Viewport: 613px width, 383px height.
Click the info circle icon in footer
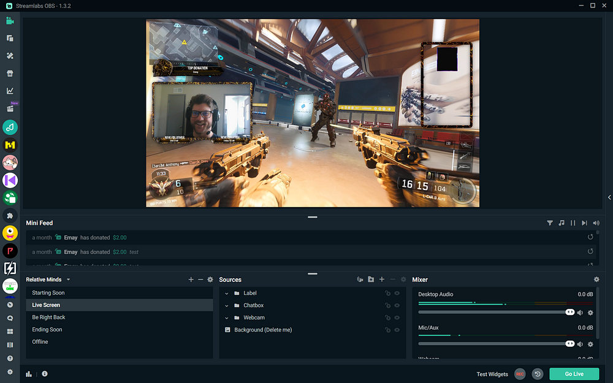(45, 374)
